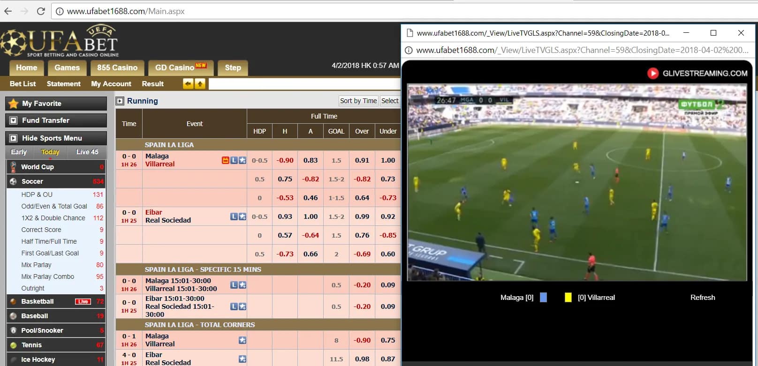
Task: Refresh the live stream
Action: (x=703, y=298)
